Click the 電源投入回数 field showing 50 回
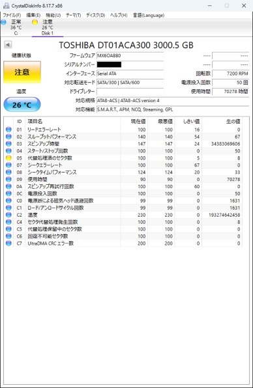 point(230,83)
